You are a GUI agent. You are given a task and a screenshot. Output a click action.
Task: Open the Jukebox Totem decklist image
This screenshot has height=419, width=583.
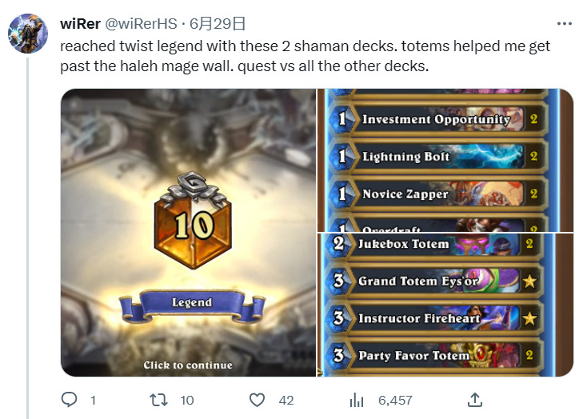tap(445, 305)
